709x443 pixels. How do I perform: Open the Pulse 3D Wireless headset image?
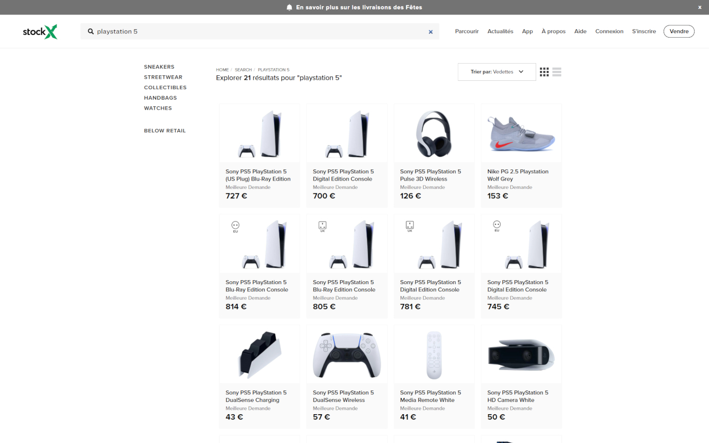coord(434,133)
